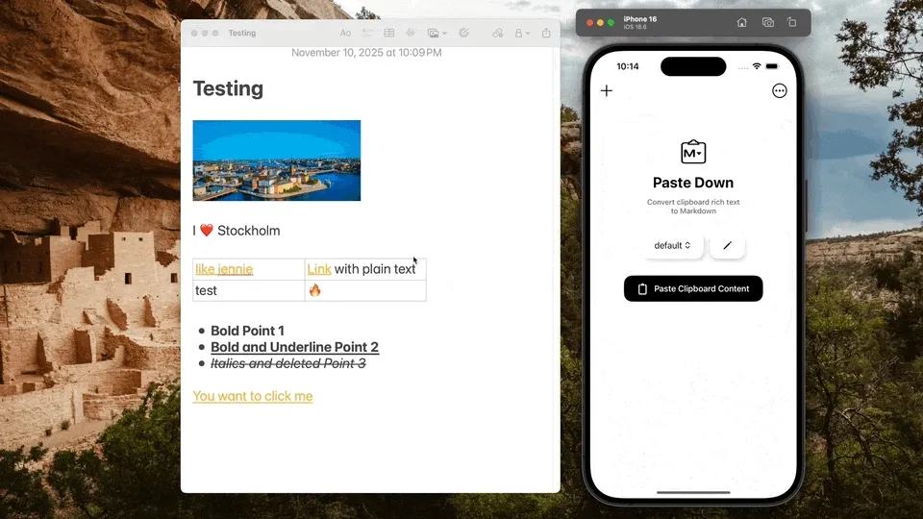Click the November 10, 2025 date stamp
The height and width of the screenshot is (519, 923).
[366, 52]
